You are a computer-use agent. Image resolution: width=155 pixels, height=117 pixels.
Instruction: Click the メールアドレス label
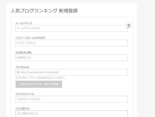[x=24, y=23]
